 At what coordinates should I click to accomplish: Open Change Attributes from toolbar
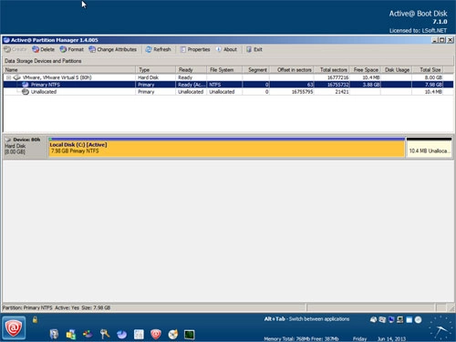[113, 49]
